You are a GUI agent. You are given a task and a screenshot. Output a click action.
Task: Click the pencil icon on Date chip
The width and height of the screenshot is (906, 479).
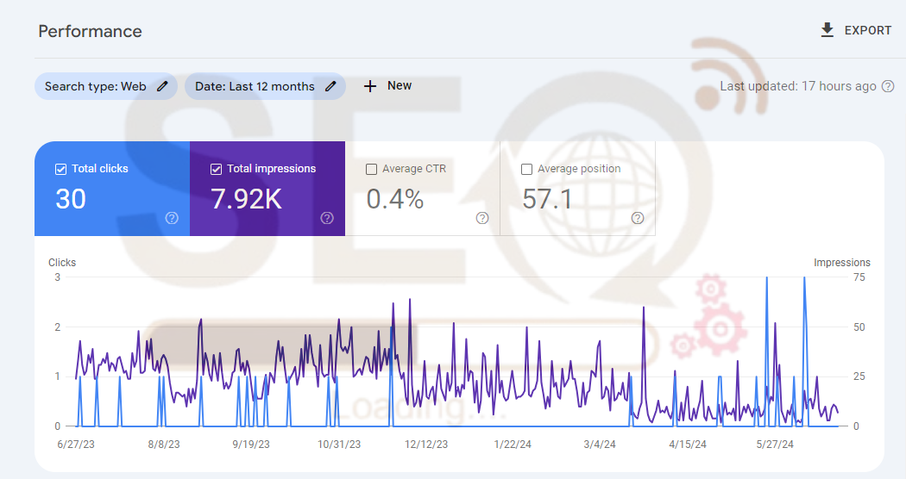pyautogui.click(x=330, y=86)
